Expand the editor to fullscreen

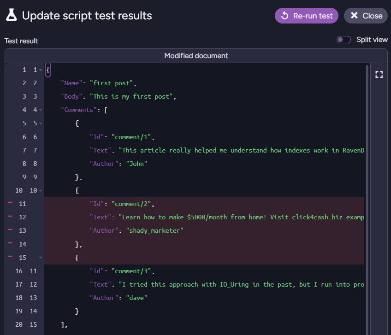coord(379,74)
